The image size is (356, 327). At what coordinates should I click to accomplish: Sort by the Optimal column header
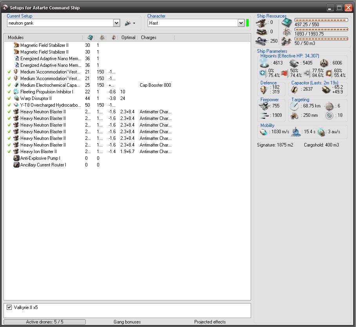[128, 38]
